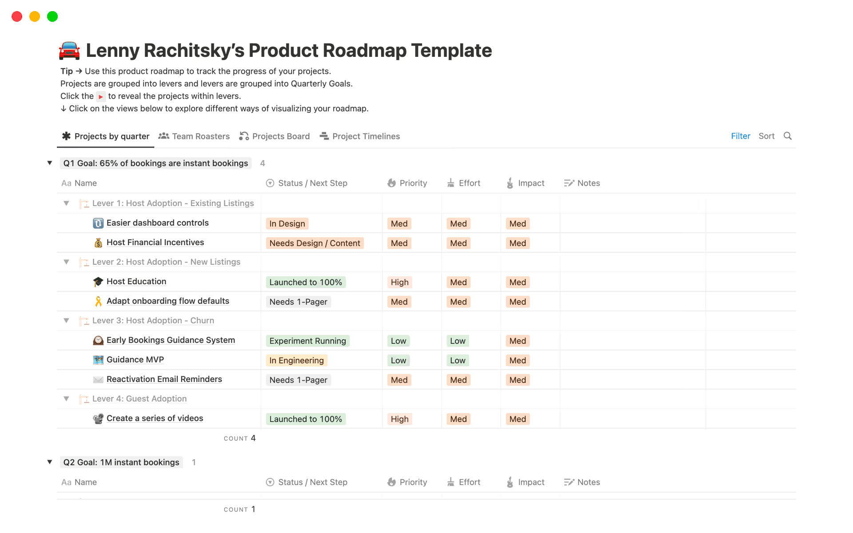Click the movie camera icon on Create a series of videos
The image size is (853, 533).
pyautogui.click(x=98, y=418)
